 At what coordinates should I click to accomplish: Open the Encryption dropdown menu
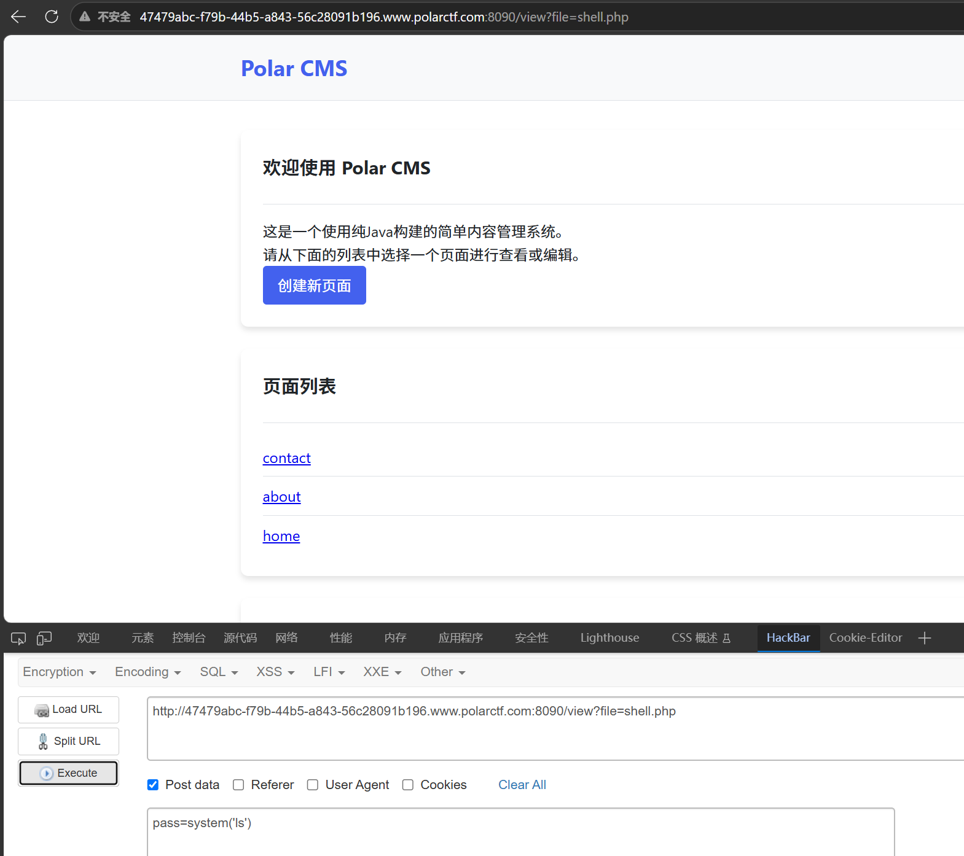tap(60, 672)
